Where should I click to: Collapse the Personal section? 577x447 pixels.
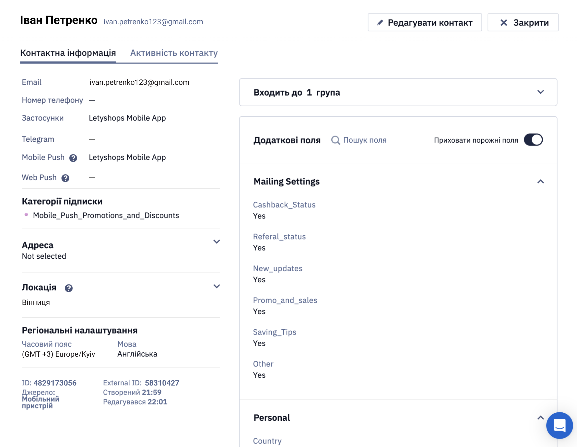540,418
